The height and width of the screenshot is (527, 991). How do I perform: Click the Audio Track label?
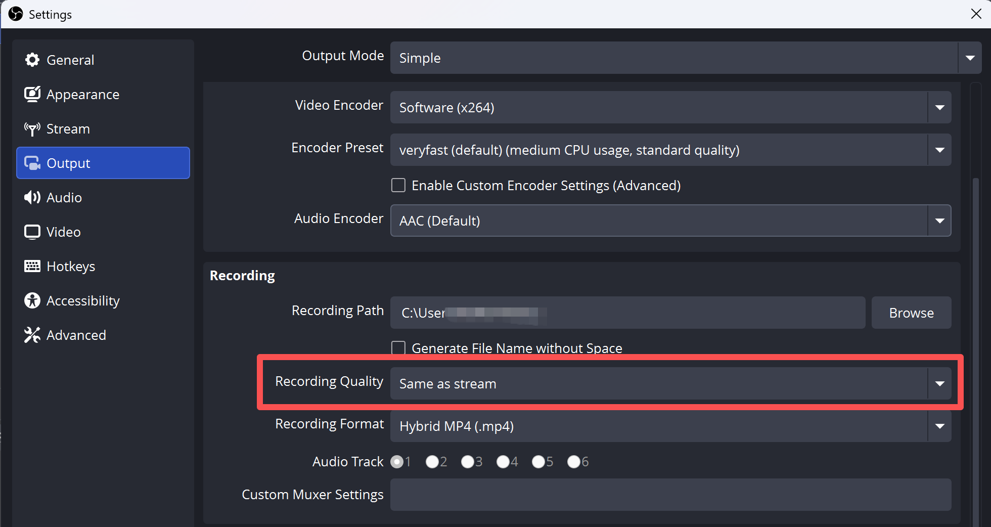pos(348,461)
